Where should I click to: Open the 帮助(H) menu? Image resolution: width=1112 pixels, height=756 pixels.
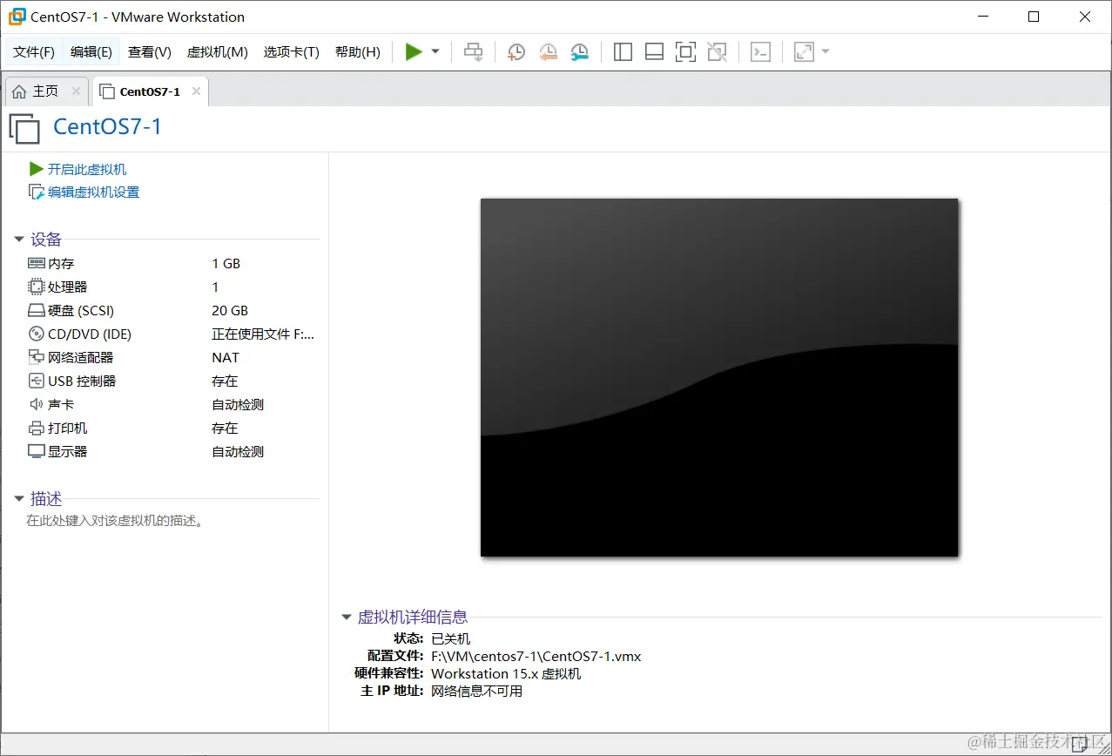[358, 52]
